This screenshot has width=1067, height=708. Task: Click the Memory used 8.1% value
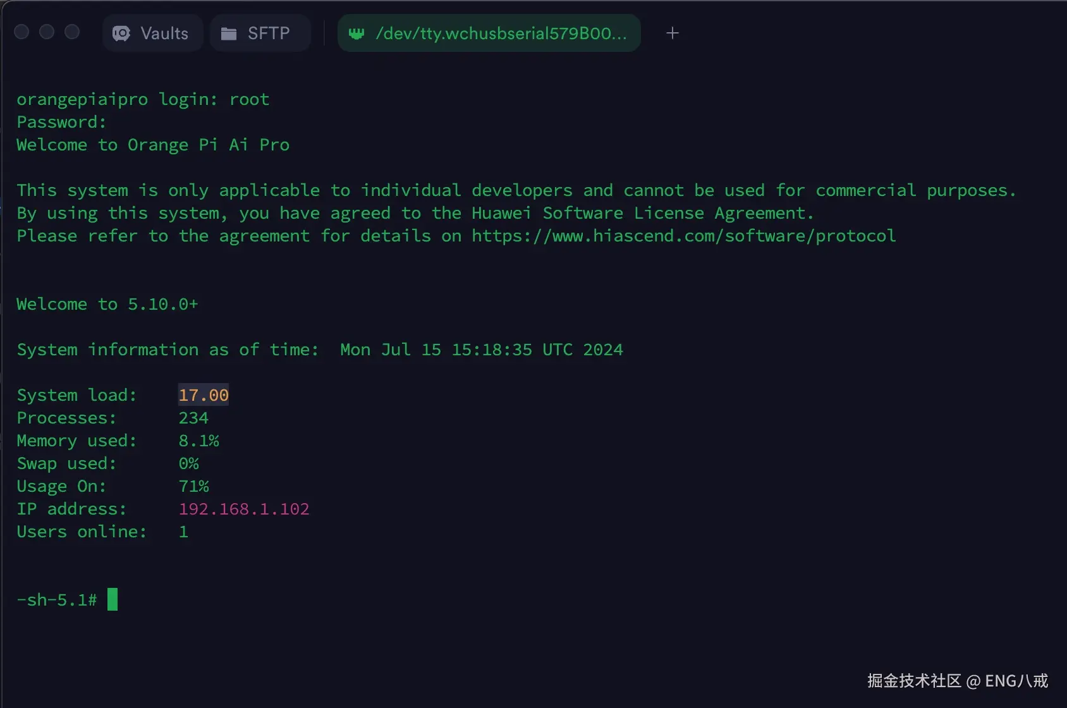point(198,441)
